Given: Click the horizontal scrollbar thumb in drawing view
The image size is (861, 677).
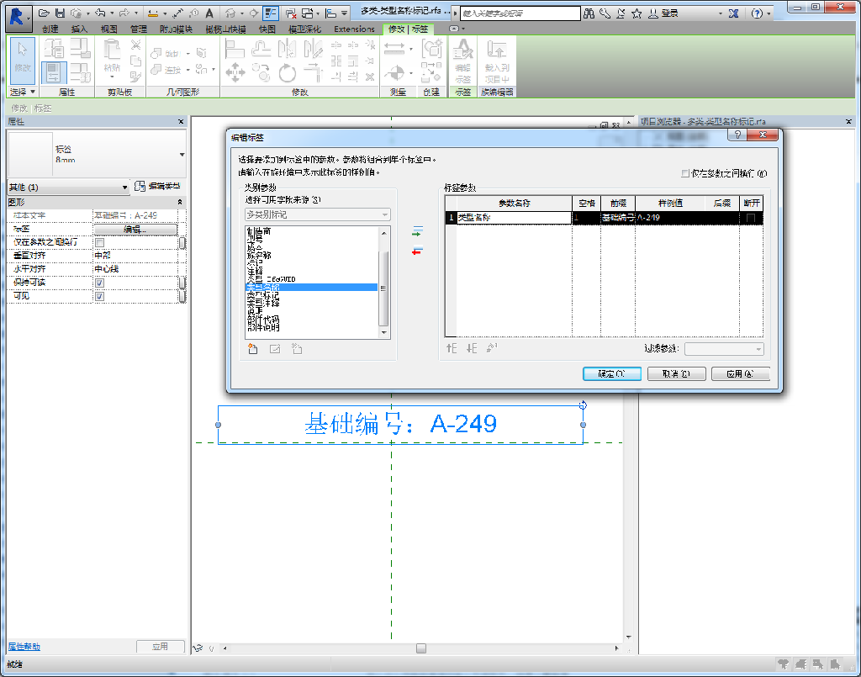Looking at the screenshot, I should coord(421,648).
